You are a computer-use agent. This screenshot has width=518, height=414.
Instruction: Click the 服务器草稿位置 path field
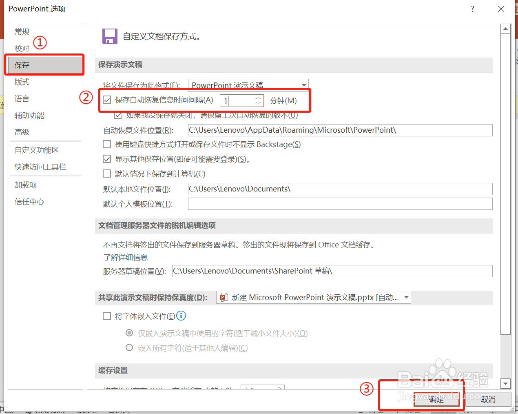[x=332, y=271]
